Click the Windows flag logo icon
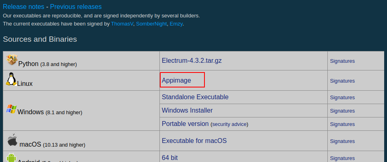Viewport: 387px width, 162px height. pos(11,109)
